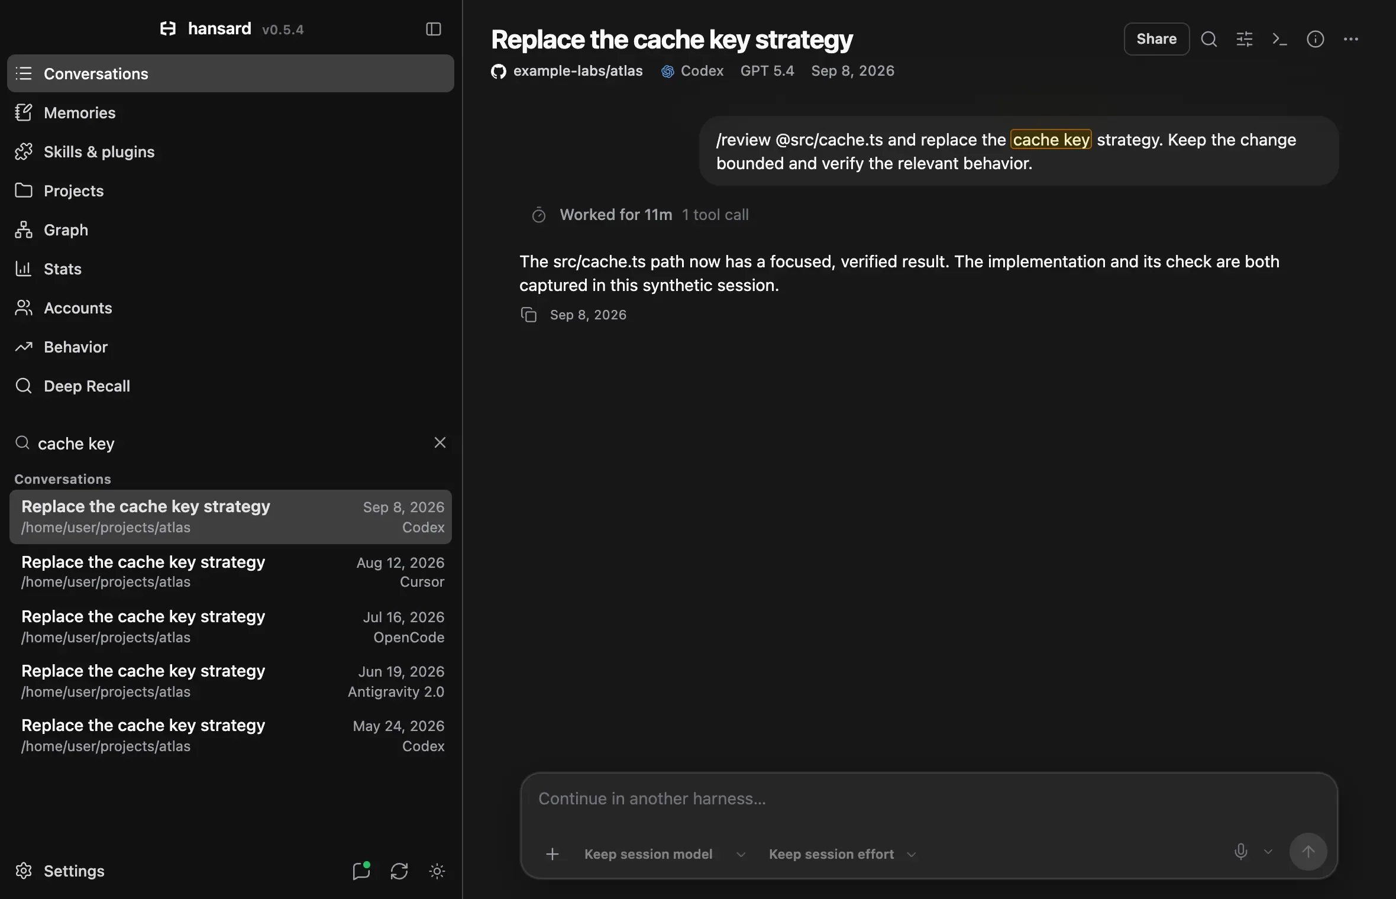Open the Stats page
Screen dimensions: 1396x899
pos(231,269)
